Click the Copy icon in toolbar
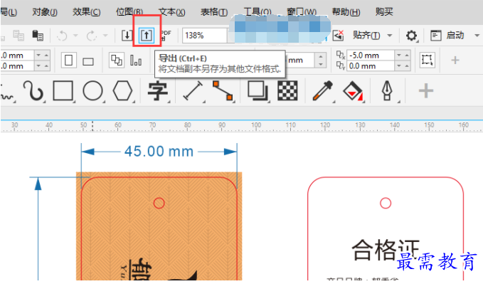The image size is (483, 284). 18,36
